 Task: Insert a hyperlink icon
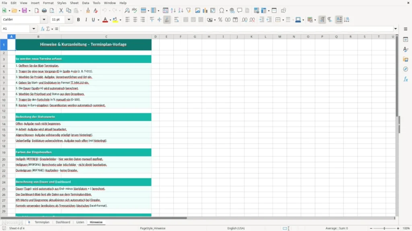click(232, 10)
